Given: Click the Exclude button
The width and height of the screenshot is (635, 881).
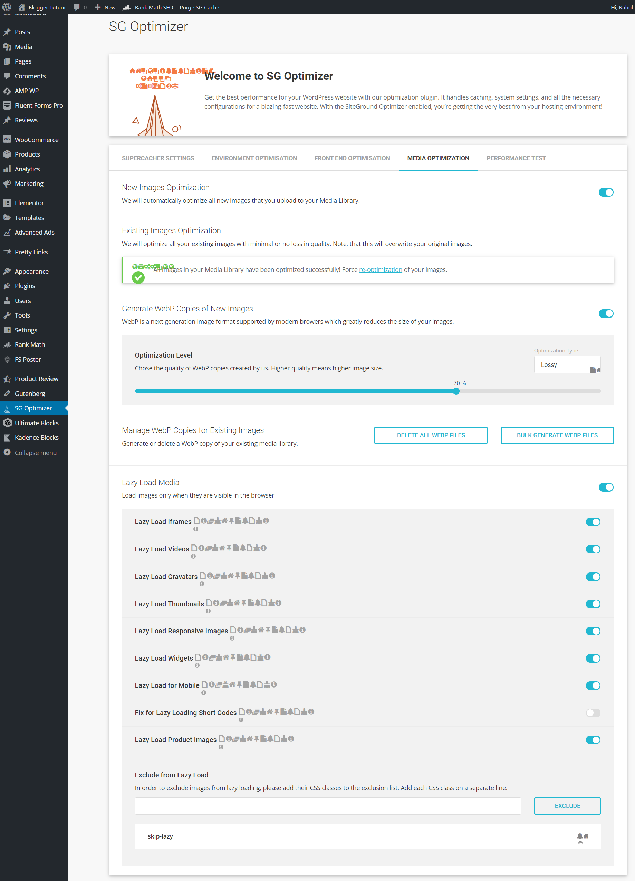Looking at the screenshot, I should point(567,806).
